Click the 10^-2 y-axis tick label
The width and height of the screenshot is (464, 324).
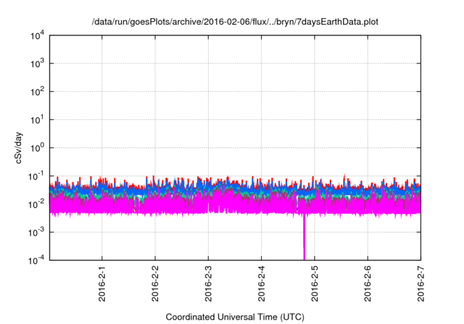36,204
